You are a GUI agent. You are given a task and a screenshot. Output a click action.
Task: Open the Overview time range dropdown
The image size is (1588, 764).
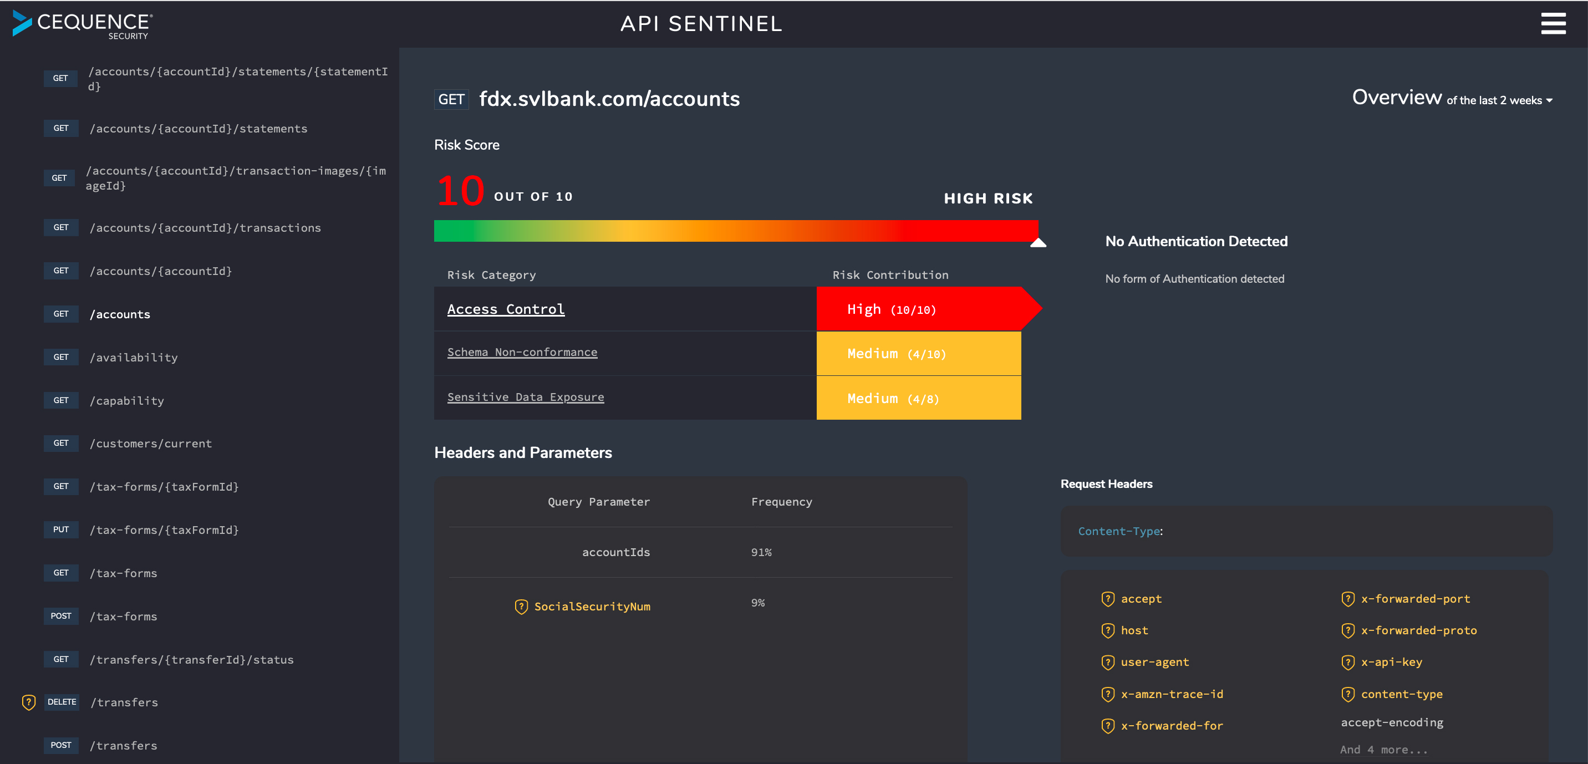[x=1499, y=100]
